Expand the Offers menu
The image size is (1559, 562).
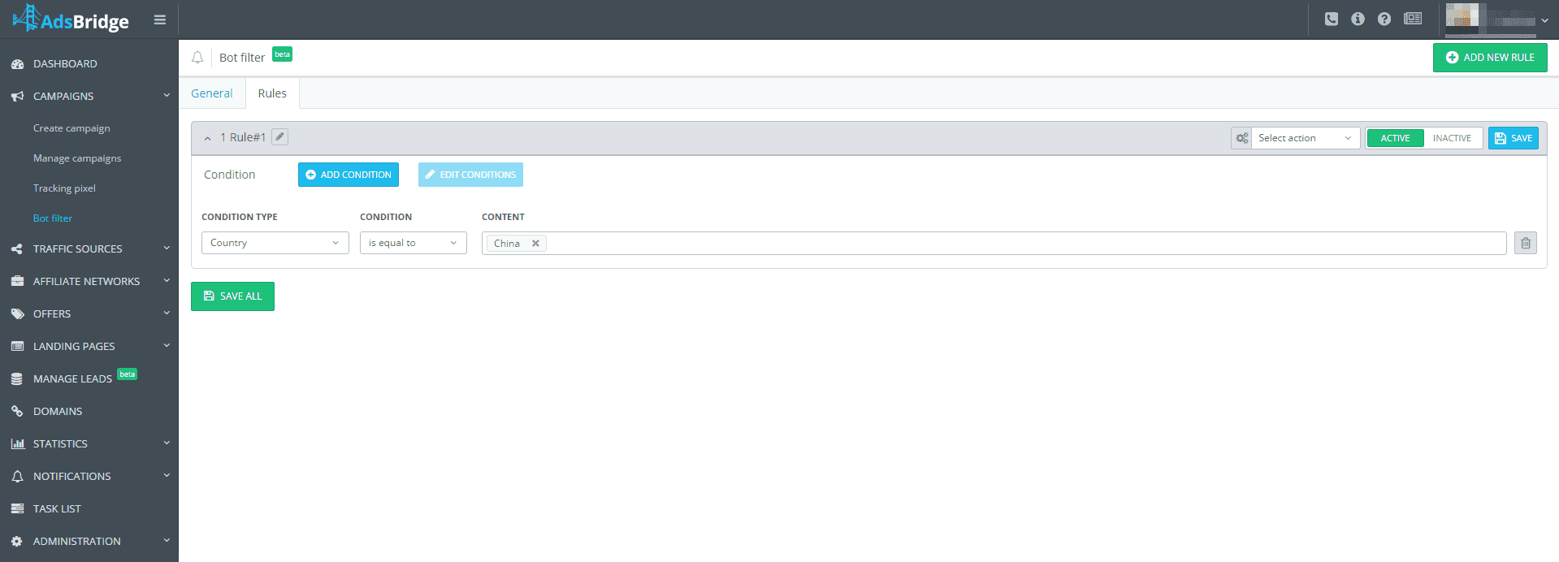(x=167, y=313)
